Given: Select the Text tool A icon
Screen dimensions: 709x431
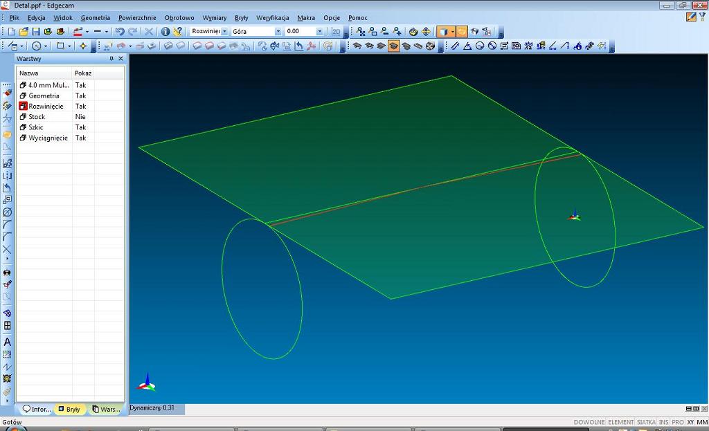Looking at the screenshot, I should click(x=7, y=342).
